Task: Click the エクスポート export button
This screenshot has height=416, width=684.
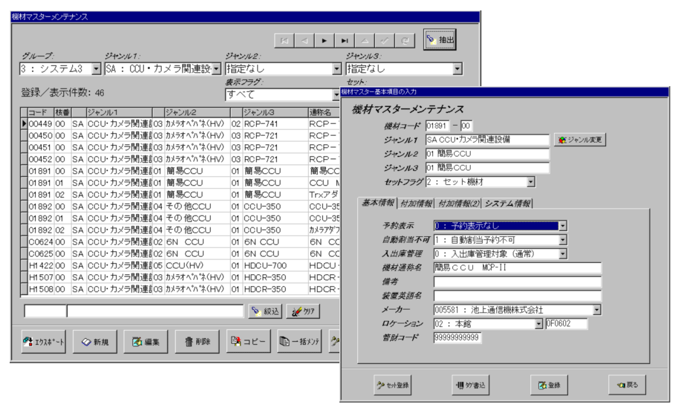Action: (x=43, y=342)
